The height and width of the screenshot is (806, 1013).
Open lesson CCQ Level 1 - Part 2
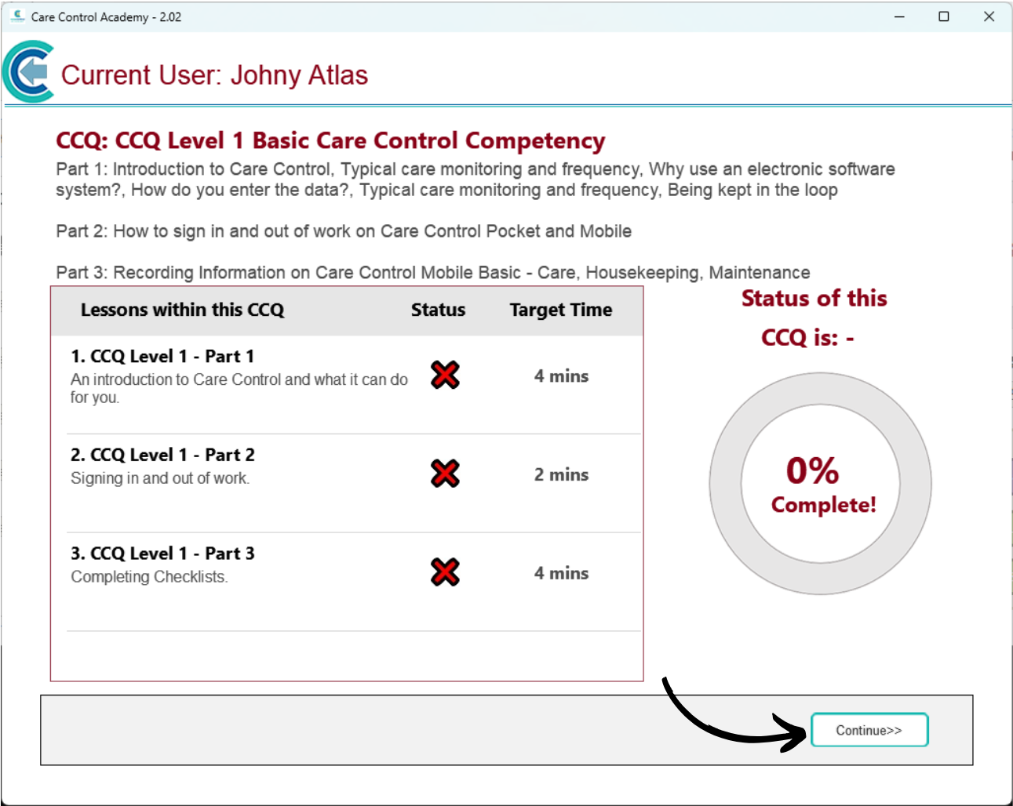(x=162, y=456)
